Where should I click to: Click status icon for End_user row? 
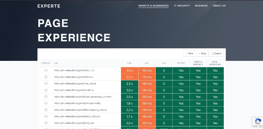(46, 123)
